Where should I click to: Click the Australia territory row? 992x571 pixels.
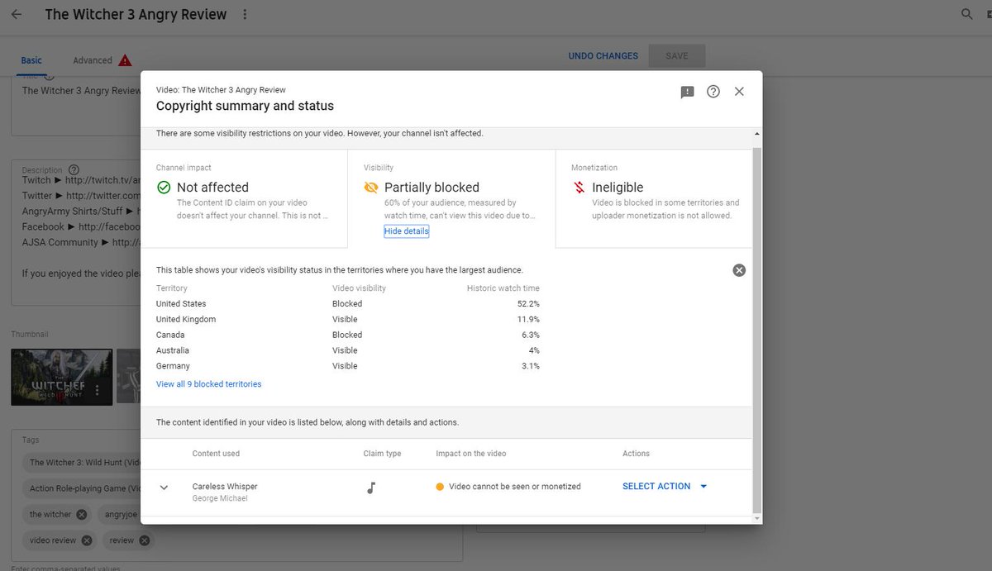point(348,350)
